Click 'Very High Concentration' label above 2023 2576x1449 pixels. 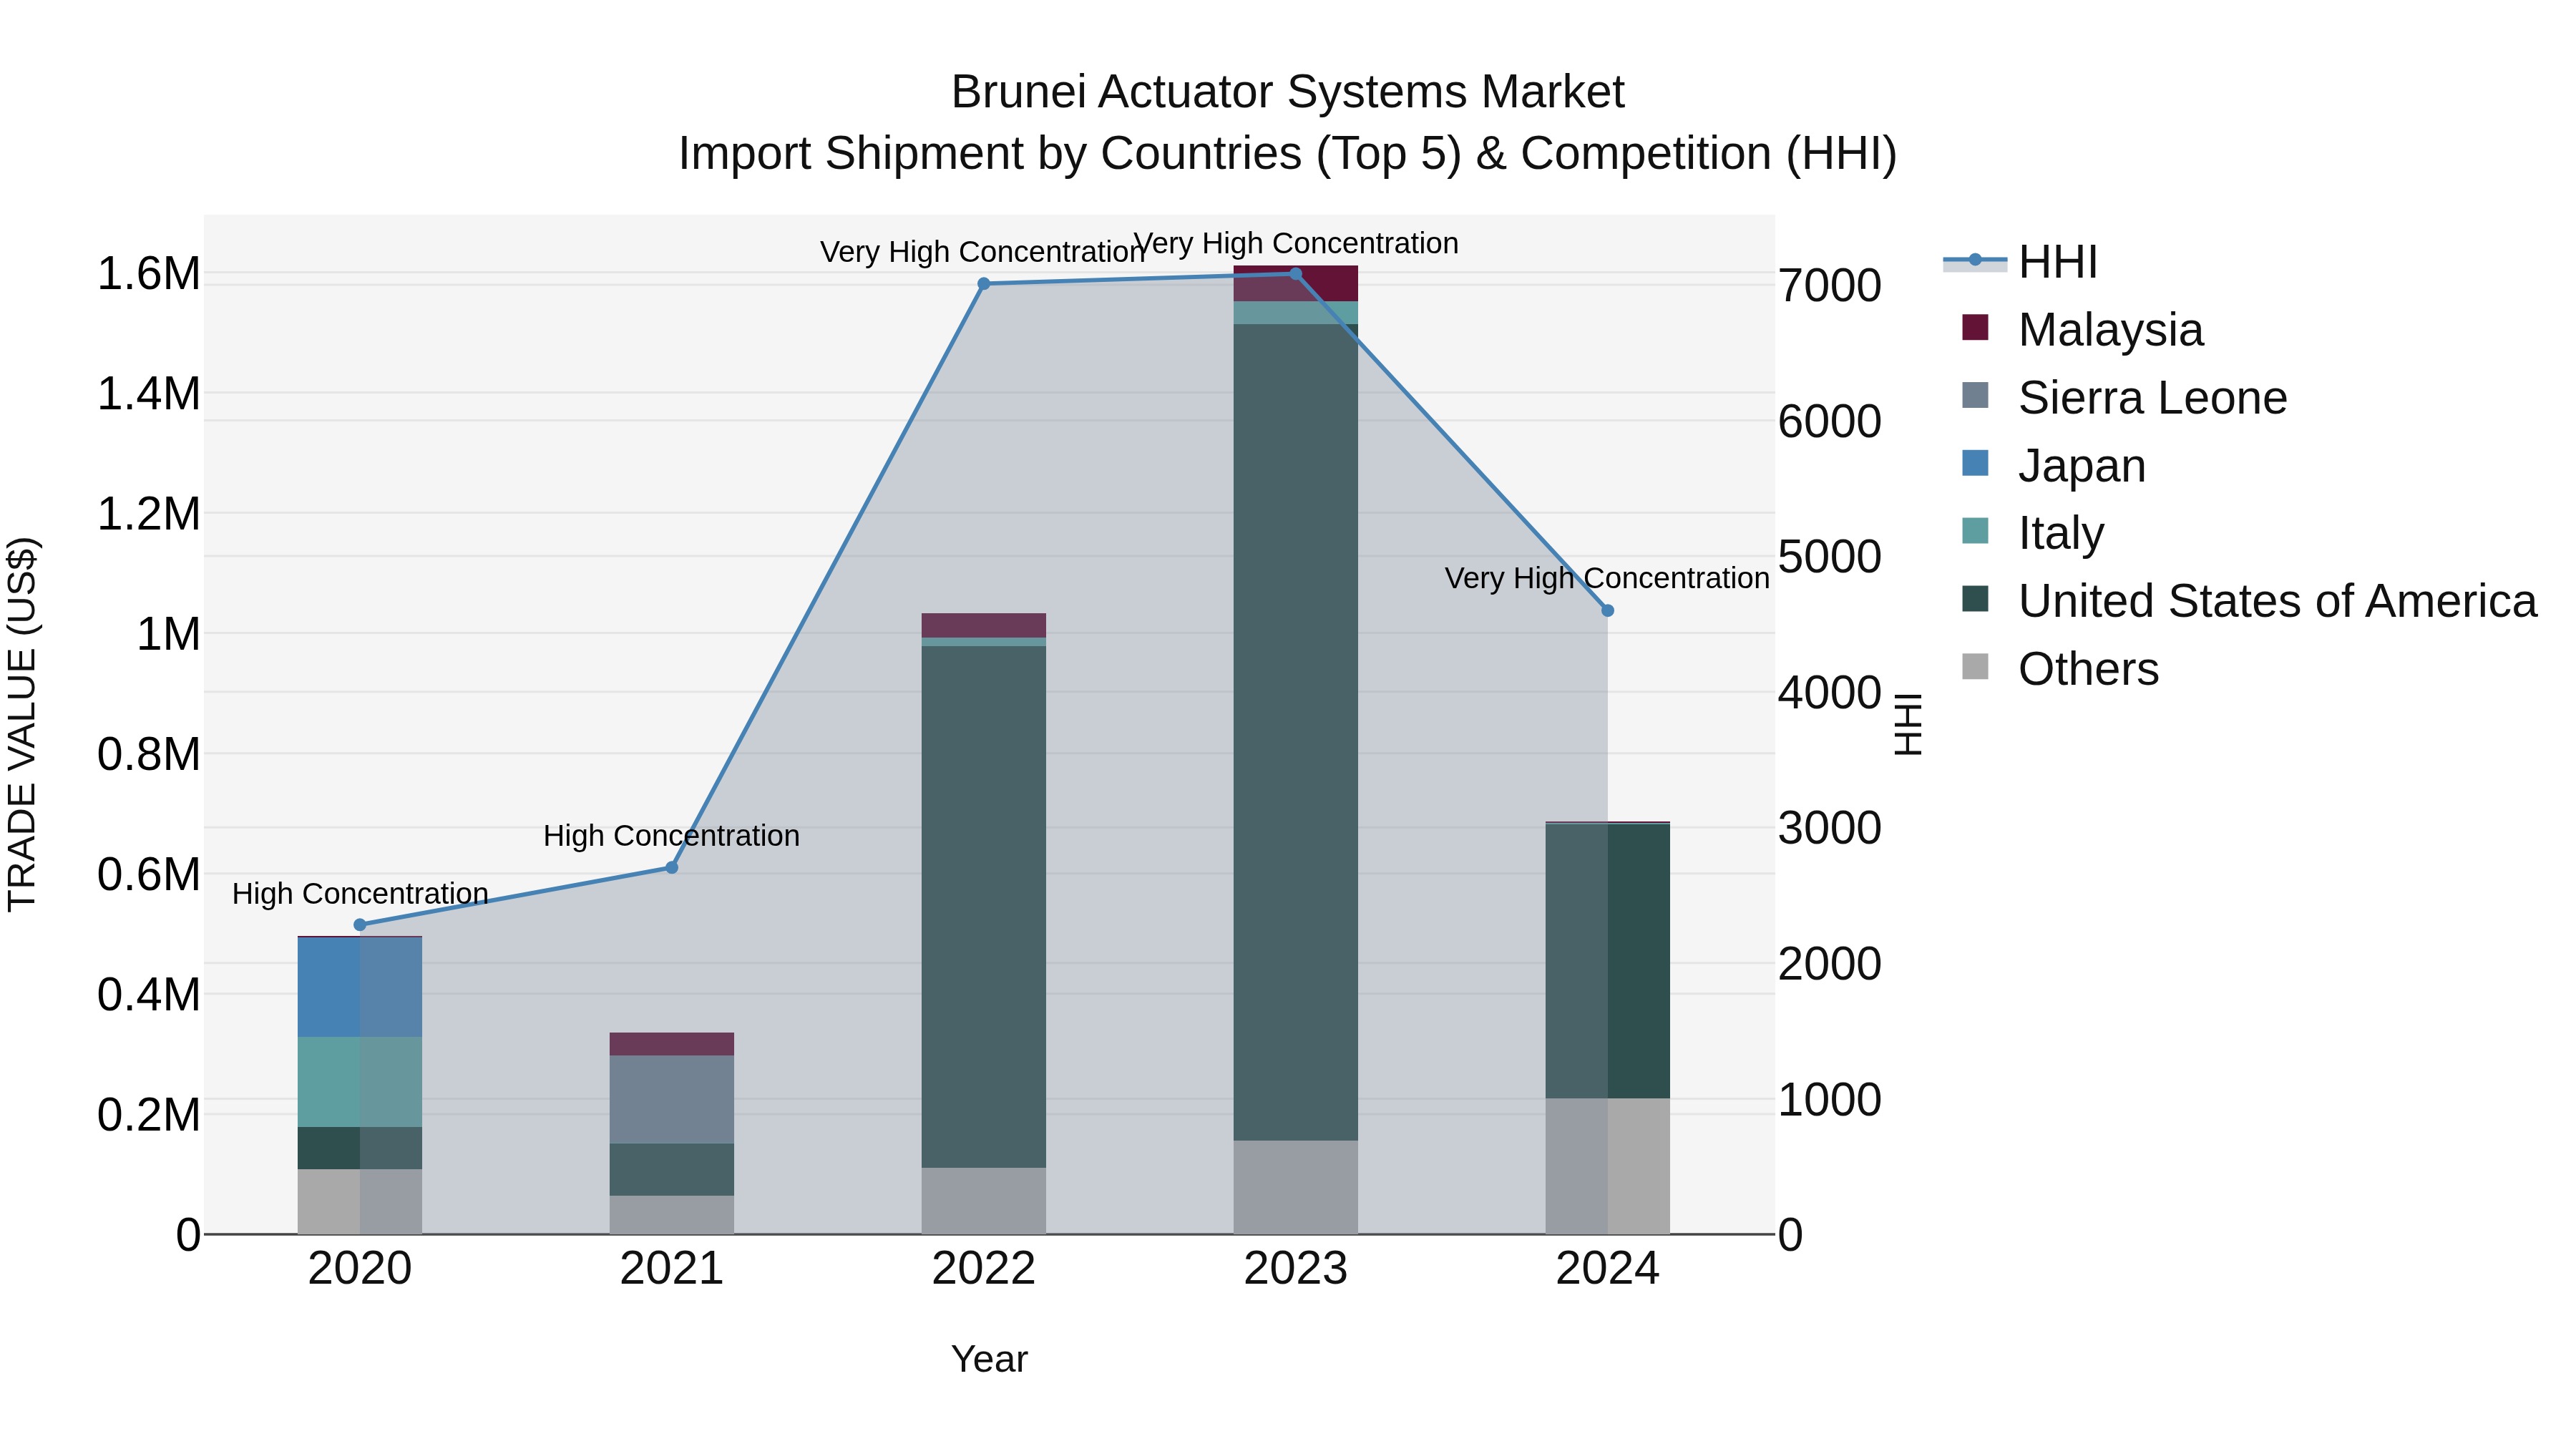1295,244
